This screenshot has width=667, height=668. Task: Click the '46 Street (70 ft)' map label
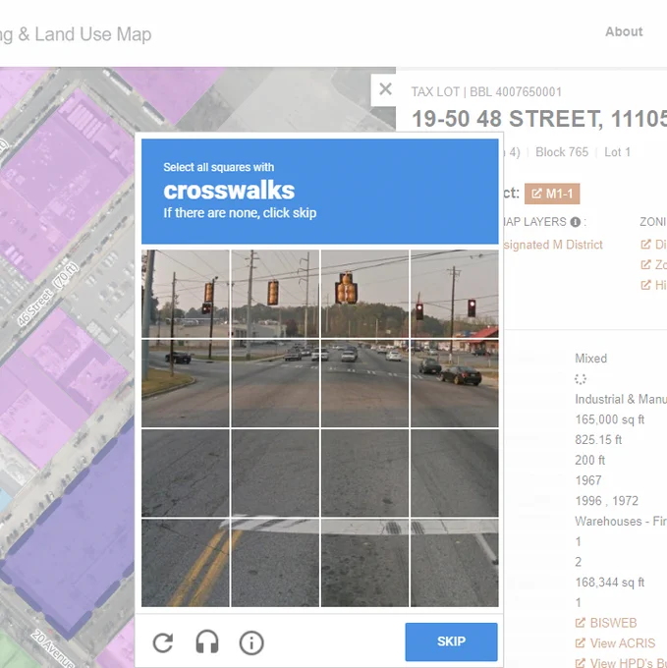(48, 295)
